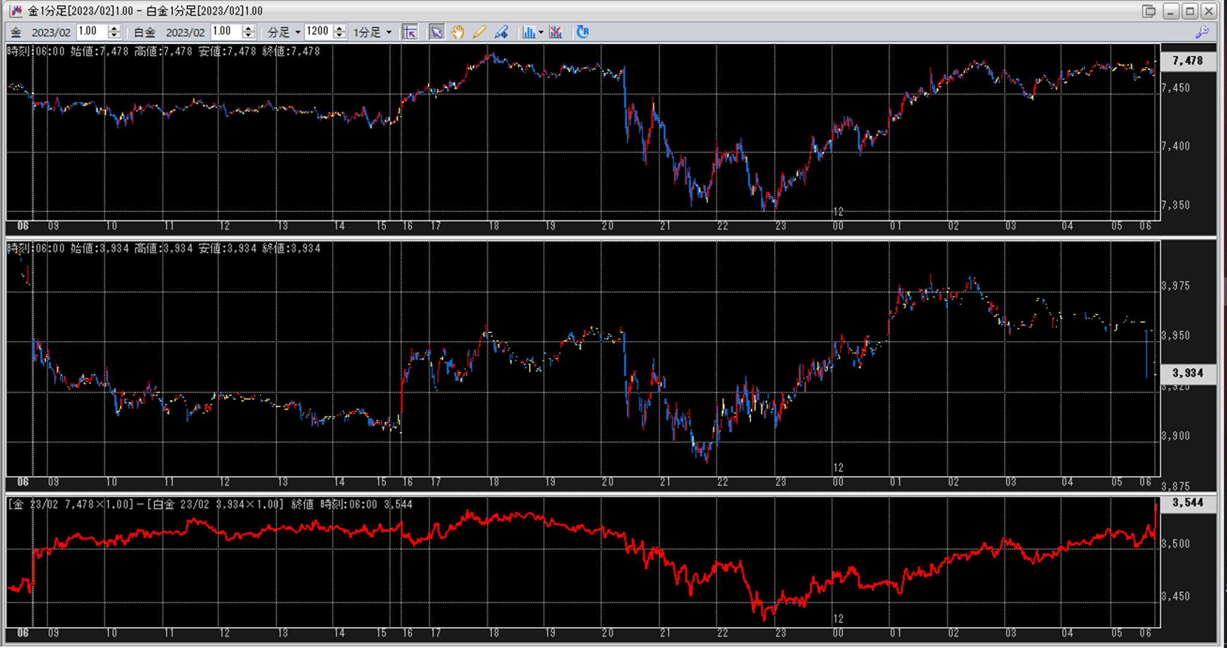
Task: Activate the hand pan tool
Action: [x=458, y=32]
